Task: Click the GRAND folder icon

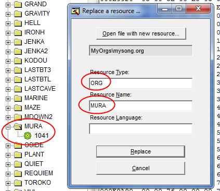Action: [18, 5]
